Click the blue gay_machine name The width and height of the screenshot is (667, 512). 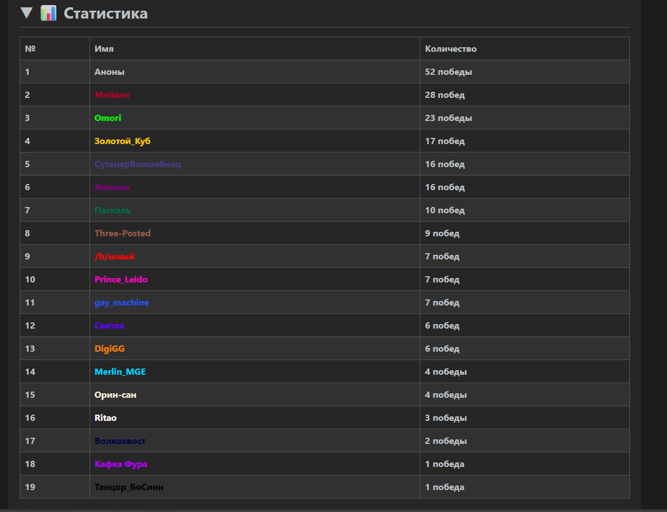click(122, 303)
